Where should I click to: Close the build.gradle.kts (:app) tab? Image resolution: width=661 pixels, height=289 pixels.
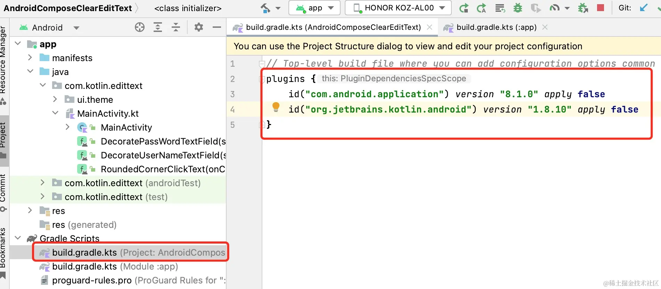tap(545, 27)
